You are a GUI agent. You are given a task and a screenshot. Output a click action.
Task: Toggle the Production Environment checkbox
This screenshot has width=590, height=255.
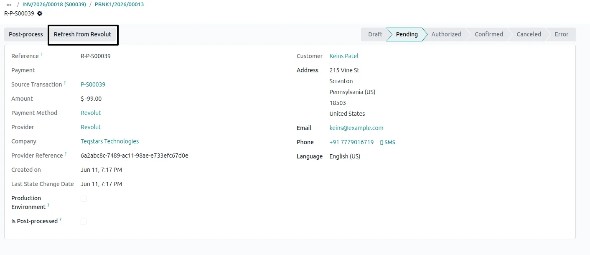click(84, 199)
